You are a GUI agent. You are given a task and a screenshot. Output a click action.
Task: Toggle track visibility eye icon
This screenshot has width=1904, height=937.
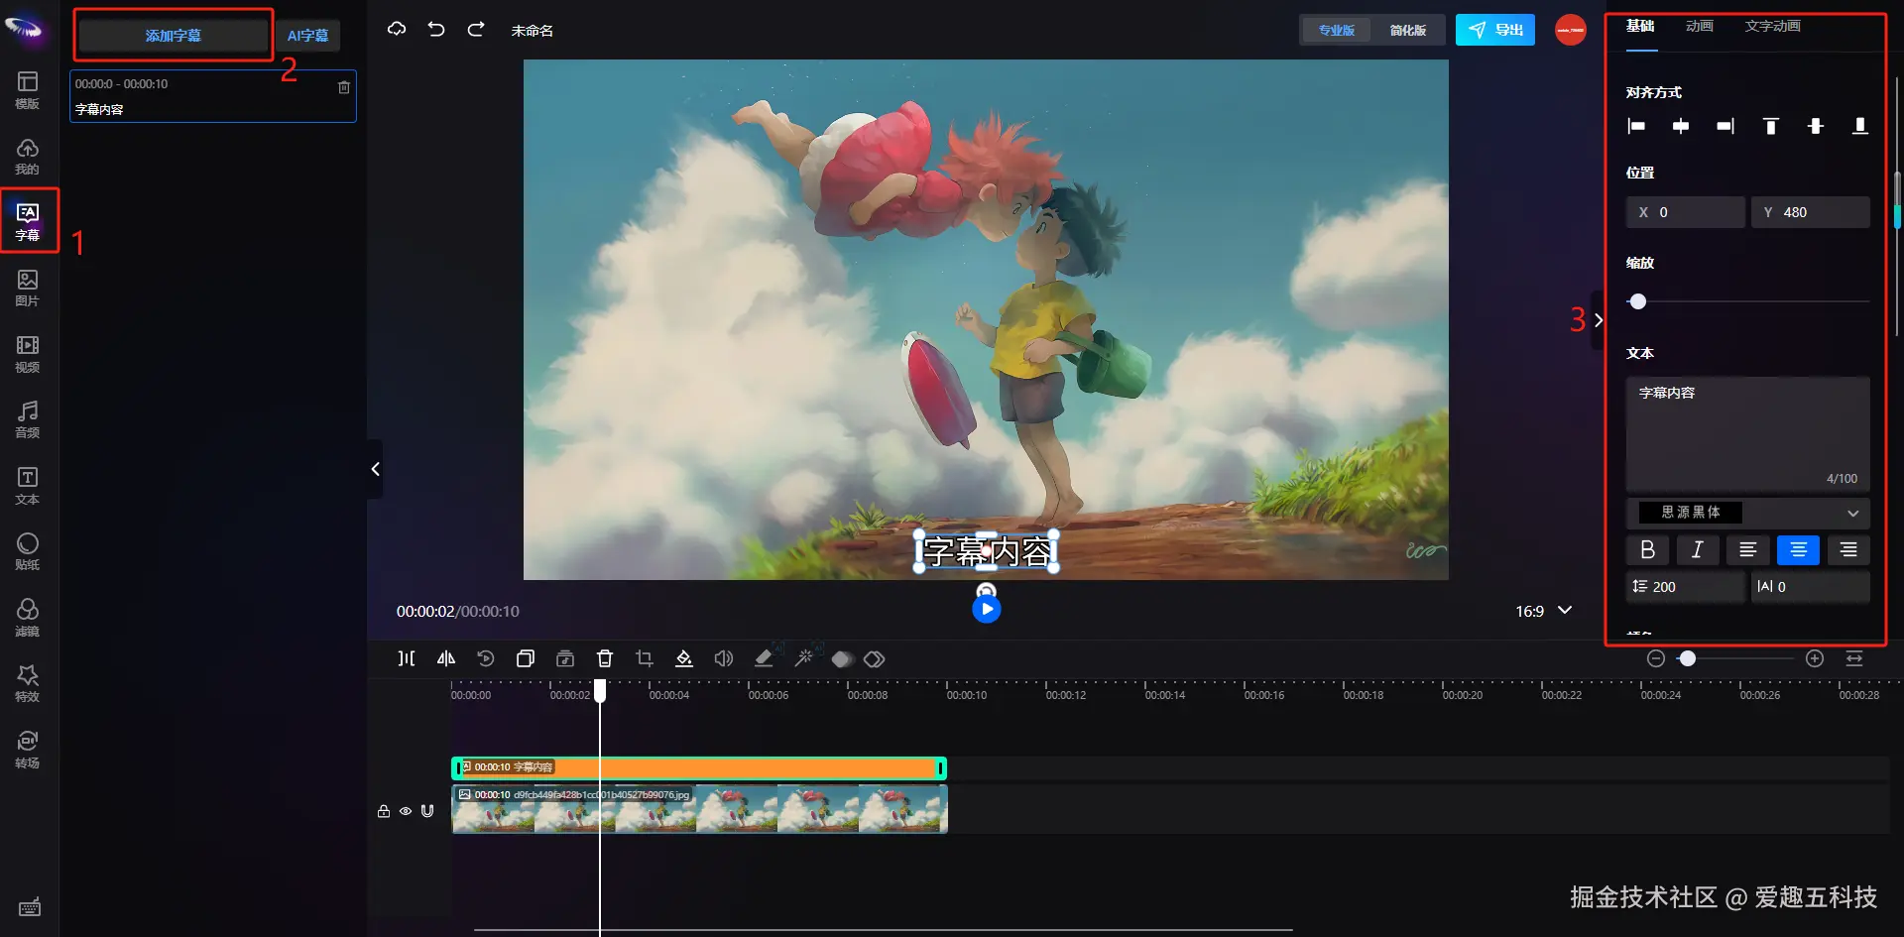[x=406, y=811]
